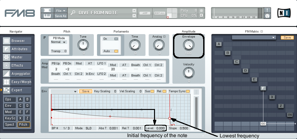Click the Pitch Tune knob
Image resolution: width=297 pixels, height=139 pixels.
[83, 45]
